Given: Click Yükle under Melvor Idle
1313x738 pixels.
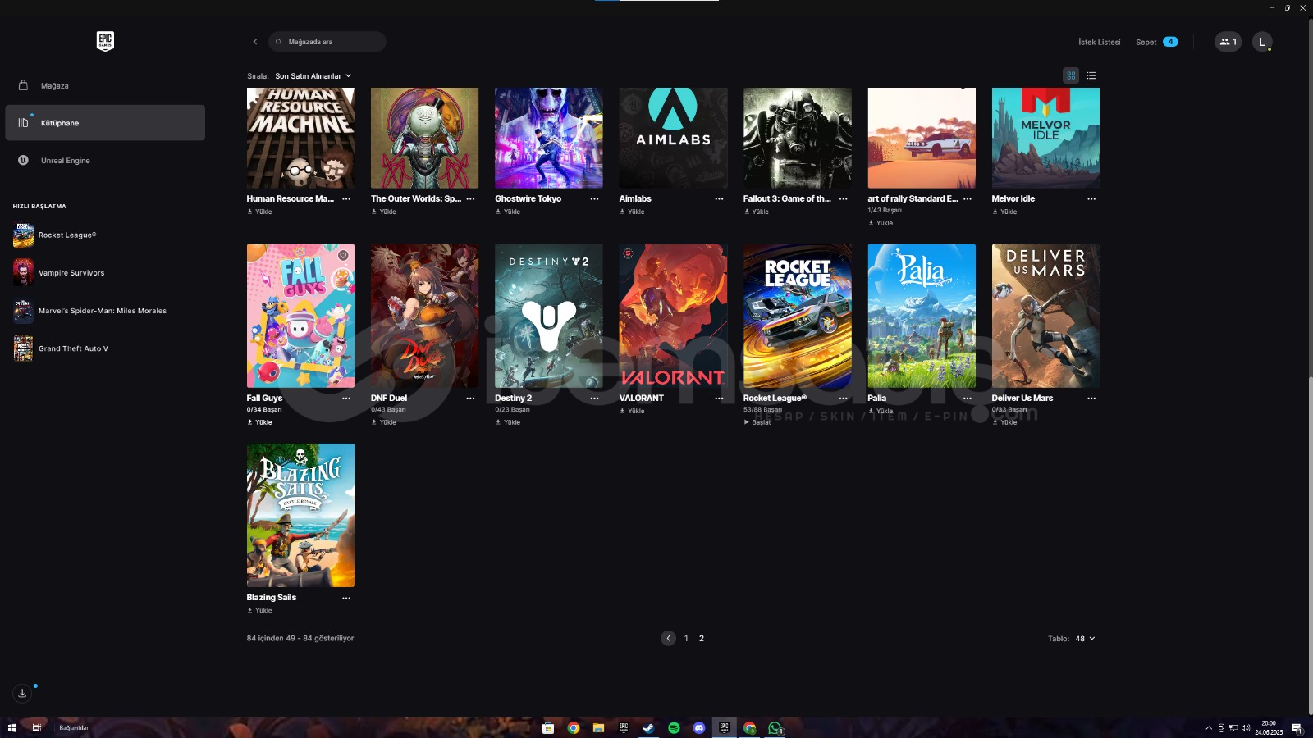Looking at the screenshot, I should [1004, 212].
